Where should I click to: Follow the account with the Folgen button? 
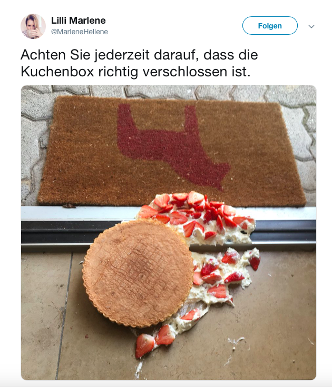click(270, 26)
